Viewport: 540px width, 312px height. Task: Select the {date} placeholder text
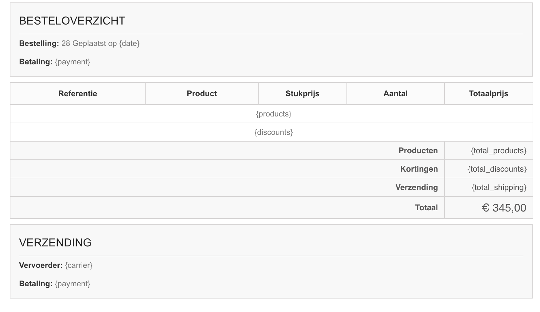[x=129, y=44]
